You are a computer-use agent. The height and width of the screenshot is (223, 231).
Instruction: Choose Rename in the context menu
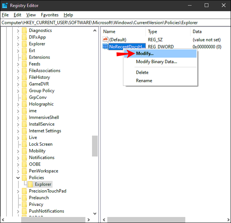(160, 81)
